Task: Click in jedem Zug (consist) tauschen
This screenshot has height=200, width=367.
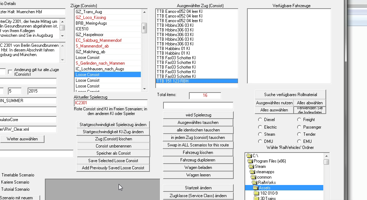Action: [198, 137]
